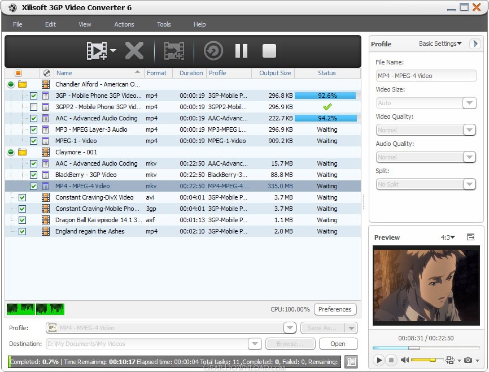Image resolution: width=489 pixels, height=372 pixels.
Task: Click the disc icon in list header
Action: point(47,73)
